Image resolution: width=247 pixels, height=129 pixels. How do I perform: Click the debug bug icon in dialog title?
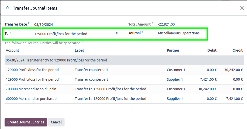(8, 8)
